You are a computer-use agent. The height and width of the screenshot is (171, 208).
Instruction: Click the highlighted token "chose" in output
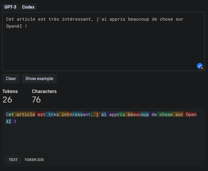coord(165,114)
